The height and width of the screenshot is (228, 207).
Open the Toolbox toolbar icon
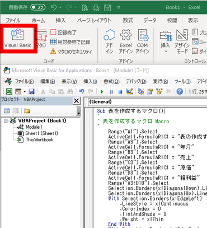(168, 91)
